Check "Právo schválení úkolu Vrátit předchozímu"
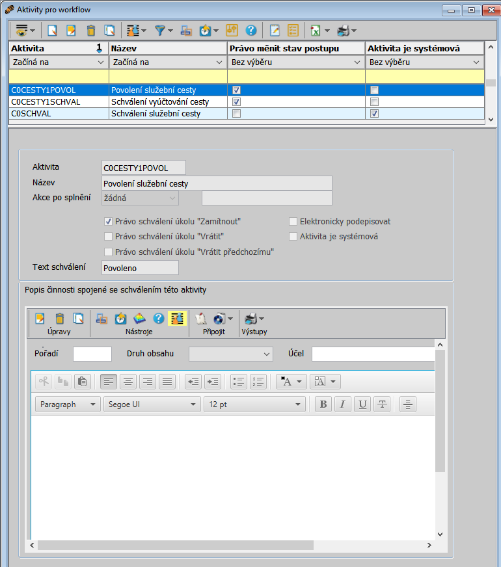This screenshot has height=567, width=501. point(109,252)
